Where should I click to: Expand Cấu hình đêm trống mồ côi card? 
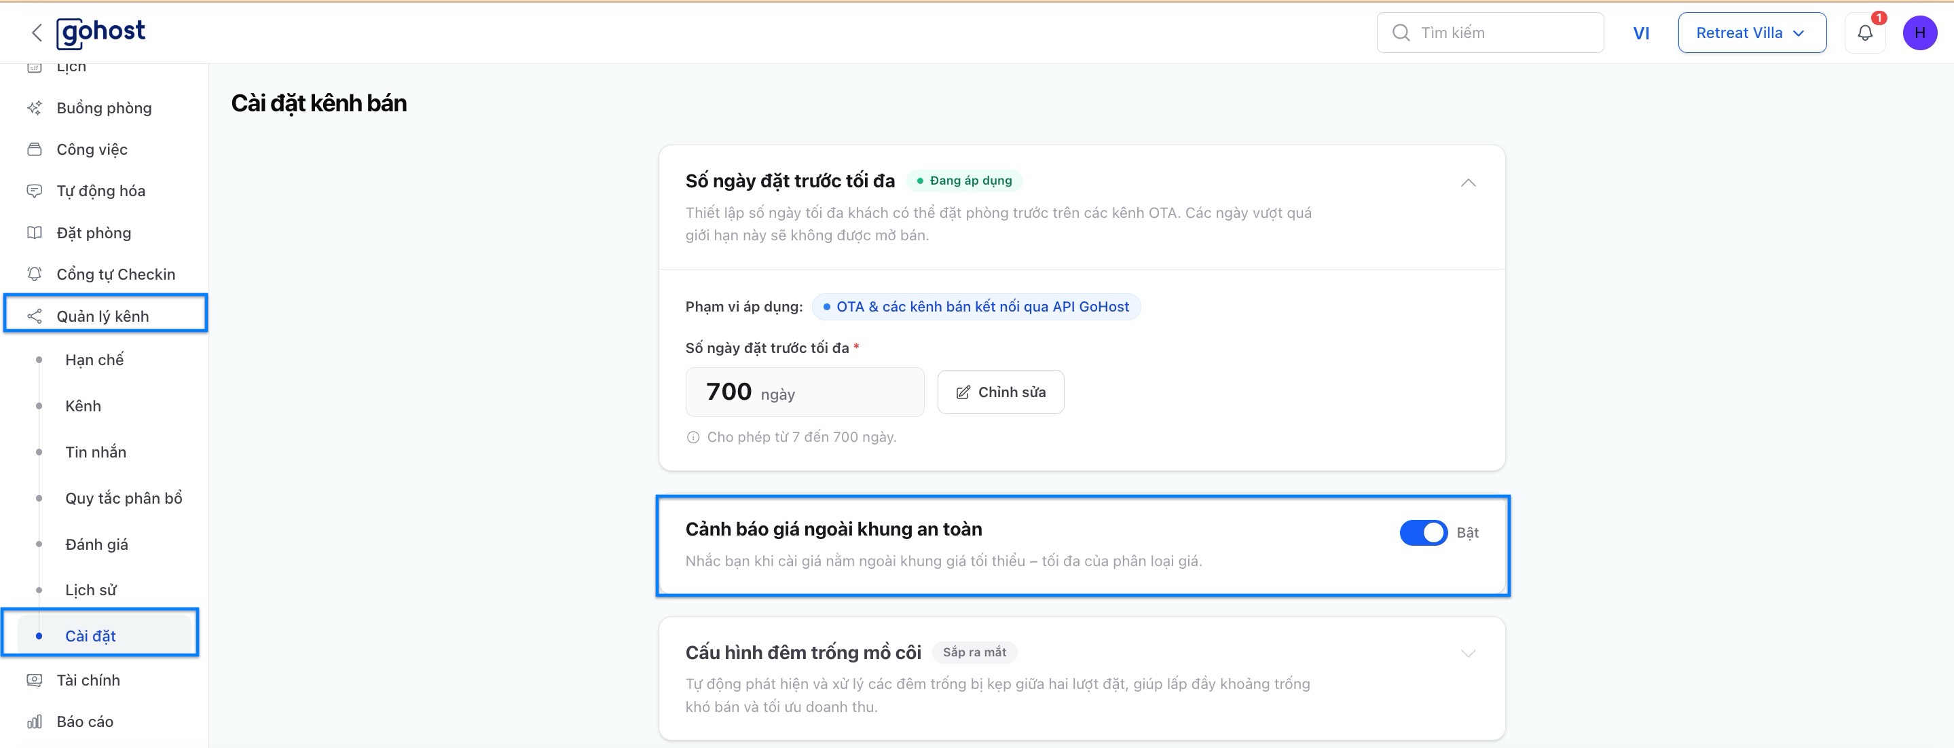click(1468, 653)
